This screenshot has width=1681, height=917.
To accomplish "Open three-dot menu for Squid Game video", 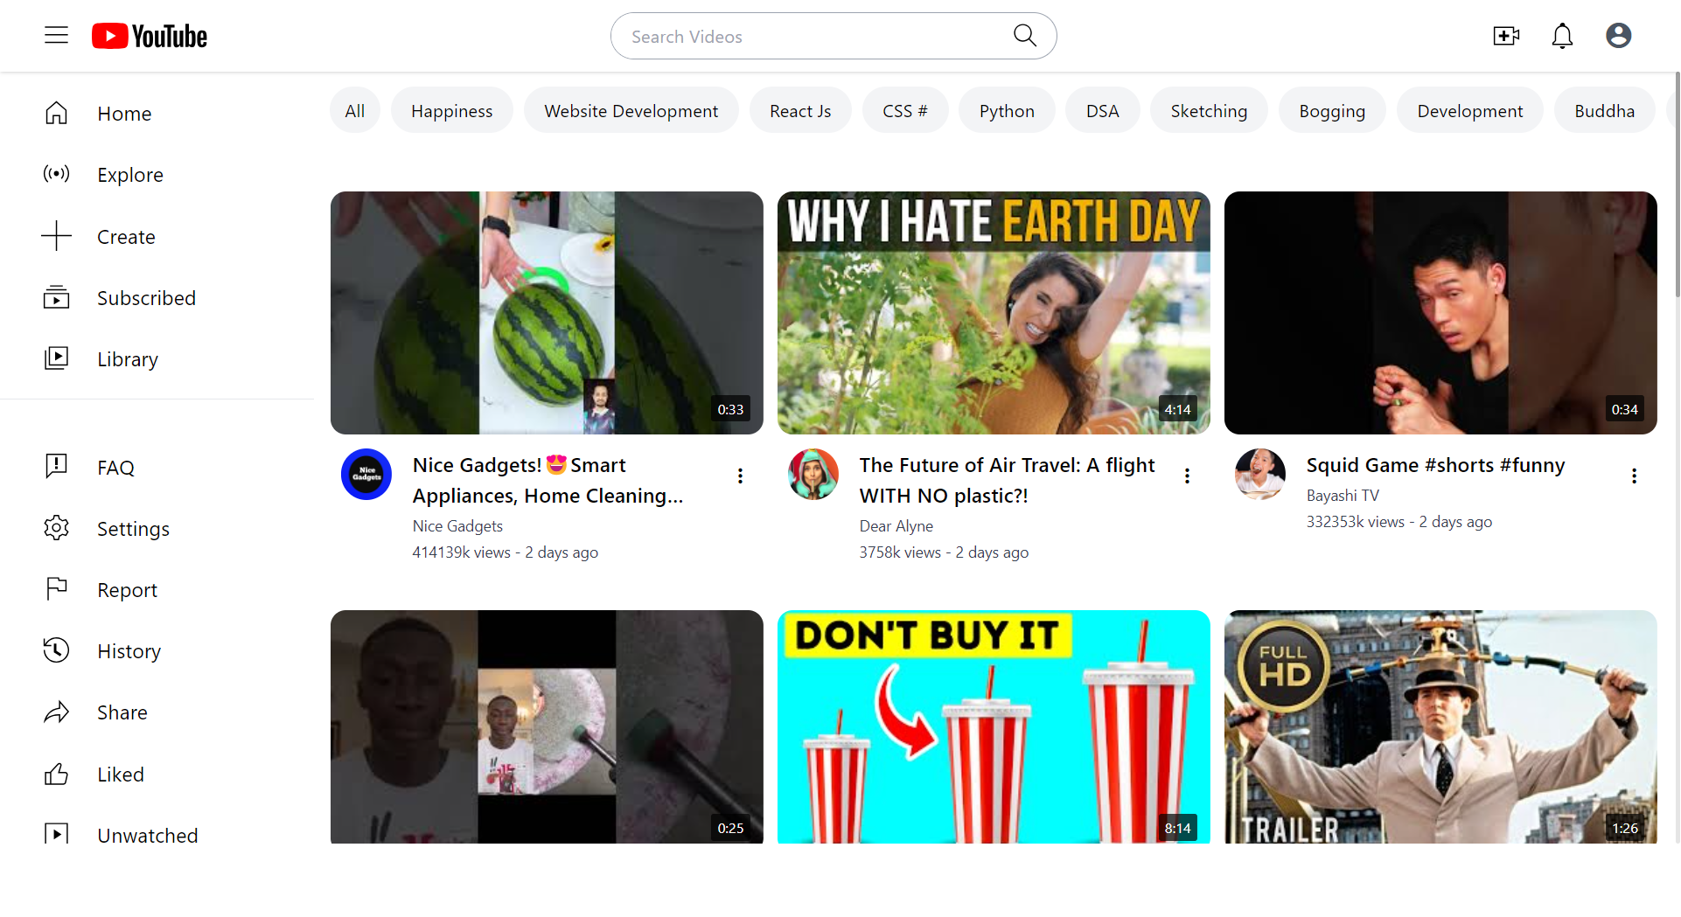I will (x=1634, y=476).
